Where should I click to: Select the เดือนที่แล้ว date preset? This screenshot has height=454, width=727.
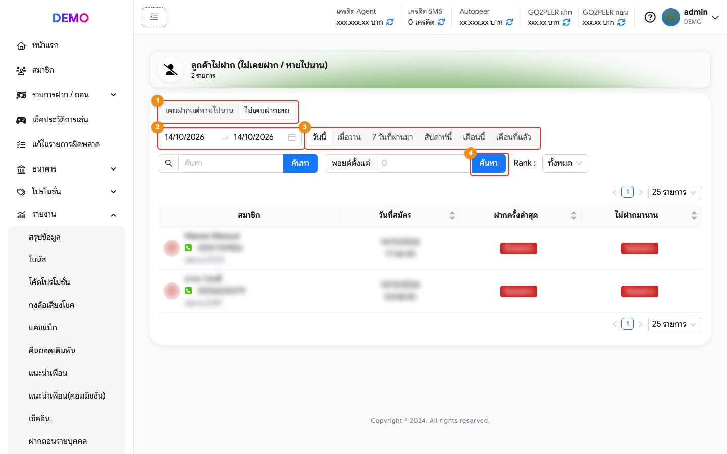coord(513,137)
